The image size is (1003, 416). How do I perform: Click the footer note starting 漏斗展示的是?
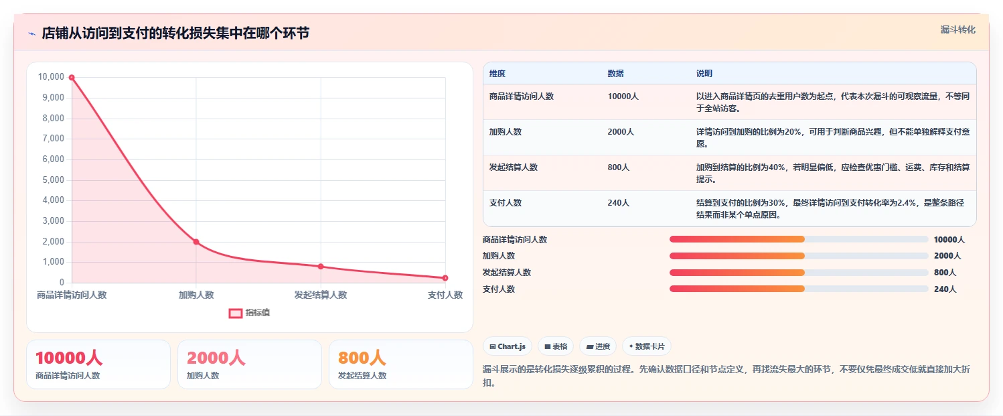[728, 376]
